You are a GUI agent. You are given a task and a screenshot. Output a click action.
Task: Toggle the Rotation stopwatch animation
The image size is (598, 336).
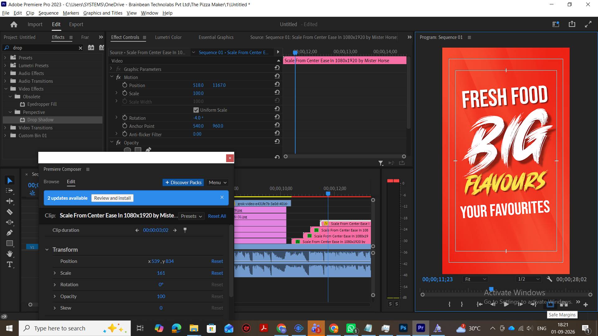[x=125, y=118]
